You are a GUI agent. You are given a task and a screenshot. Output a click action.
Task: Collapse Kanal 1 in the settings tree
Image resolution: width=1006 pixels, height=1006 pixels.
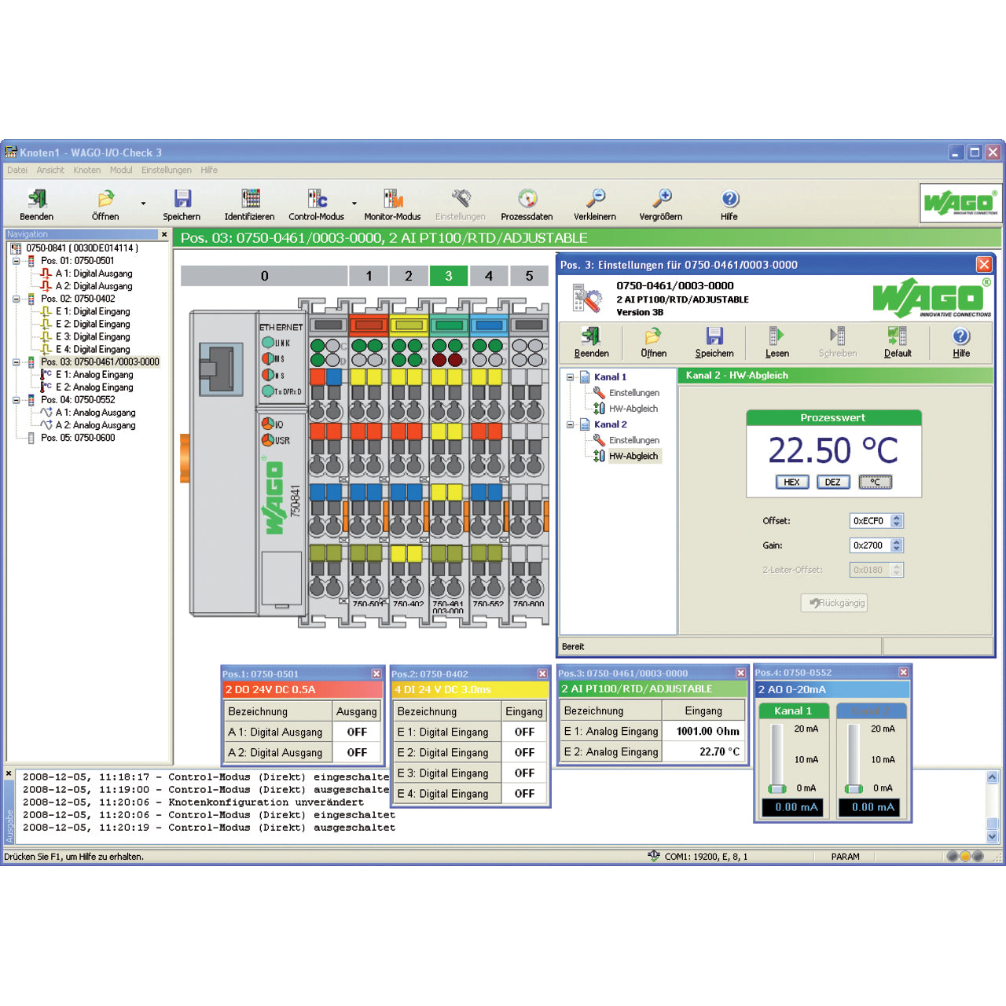570,377
